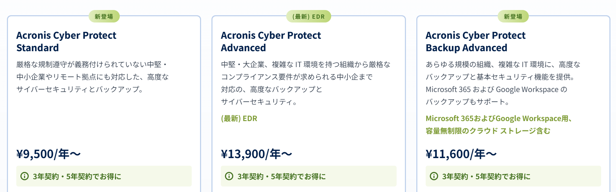616x192 pixels.
Task: Open the Acronis Cyber Protect Advanced title
Action: (271, 42)
